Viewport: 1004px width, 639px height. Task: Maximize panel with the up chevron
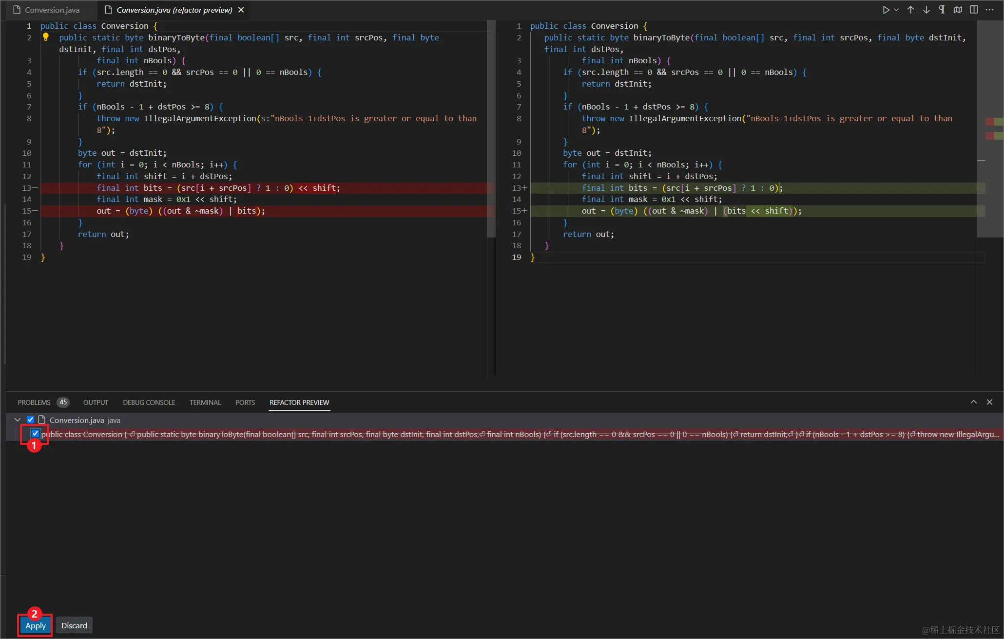pos(973,402)
